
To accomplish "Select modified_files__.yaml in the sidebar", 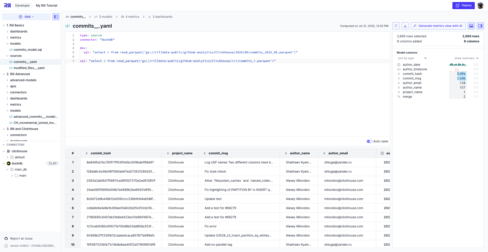I will click(29, 68).
